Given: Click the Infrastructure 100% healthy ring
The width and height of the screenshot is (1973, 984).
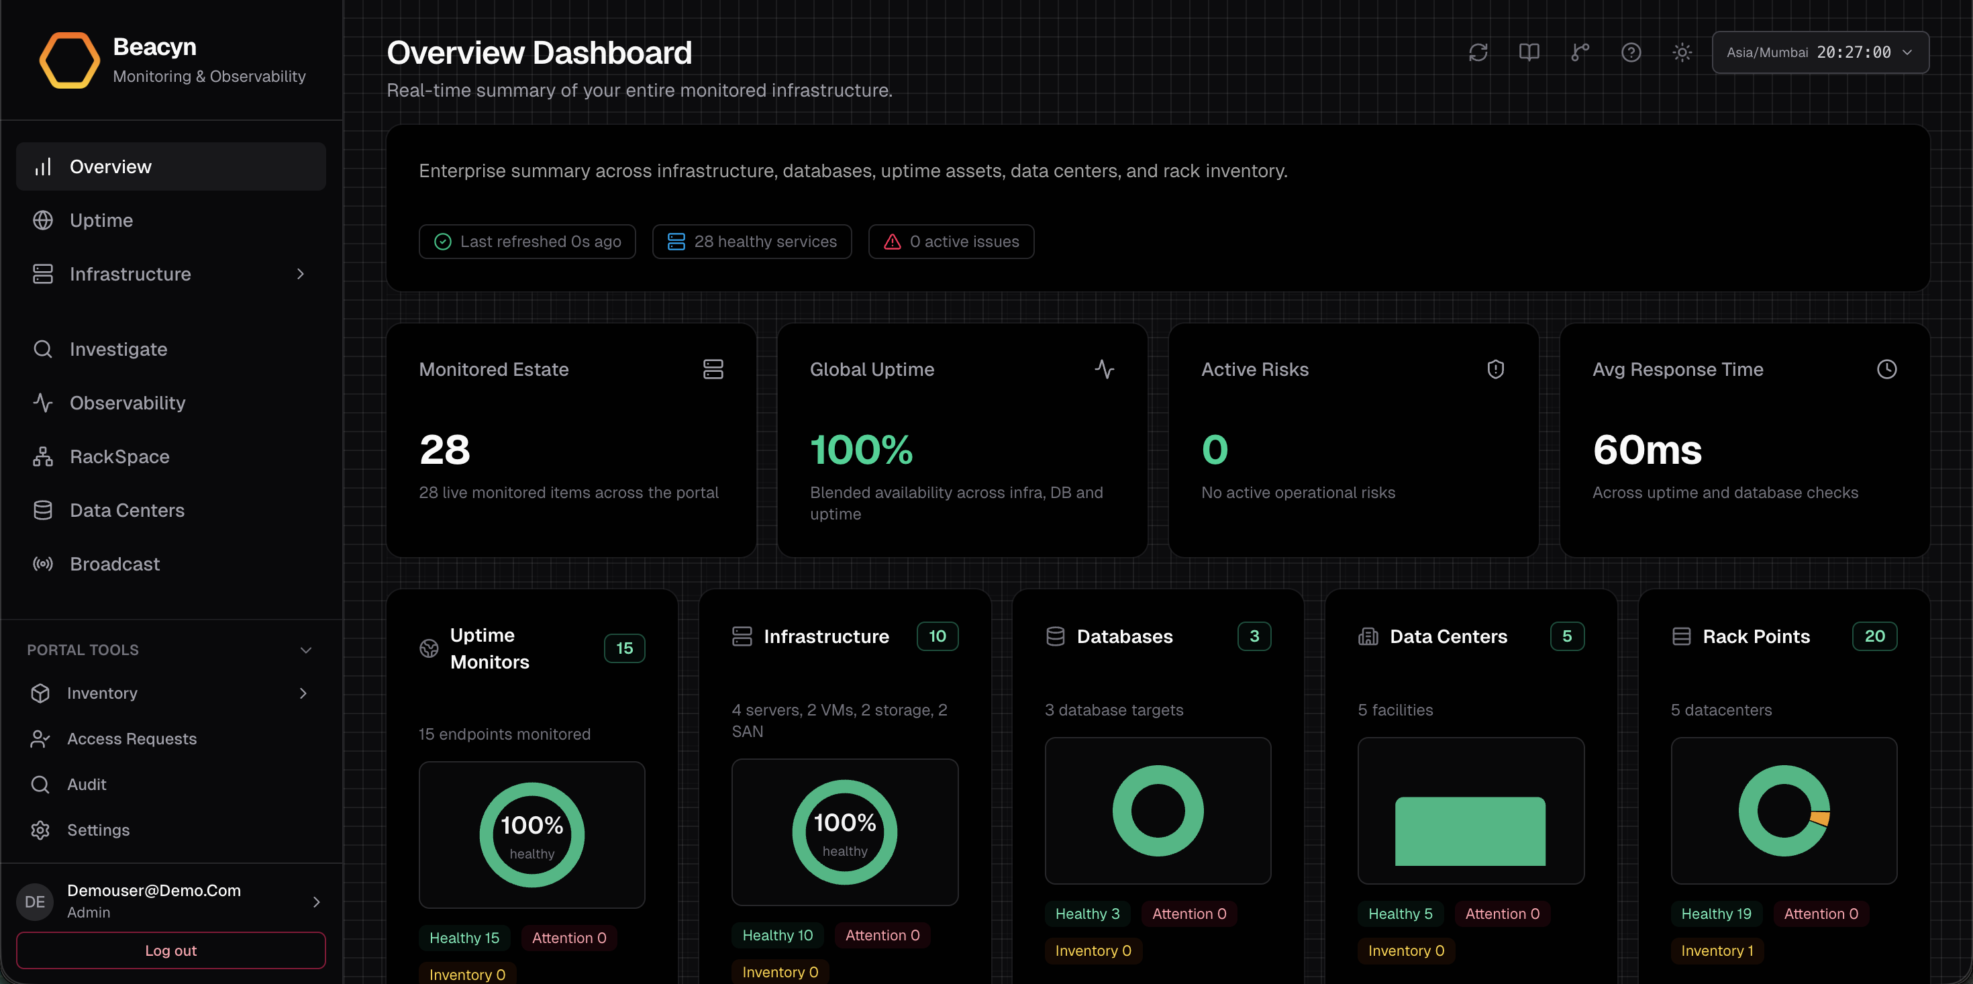Looking at the screenshot, I should coord(845,832).
